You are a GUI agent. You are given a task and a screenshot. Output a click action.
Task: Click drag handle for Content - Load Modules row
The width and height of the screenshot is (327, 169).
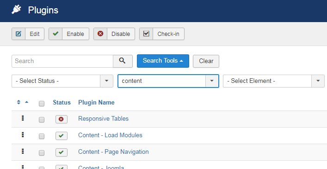(23, 135)
